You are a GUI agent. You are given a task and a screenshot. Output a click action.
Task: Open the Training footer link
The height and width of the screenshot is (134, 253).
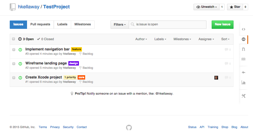tap(213, 127)
